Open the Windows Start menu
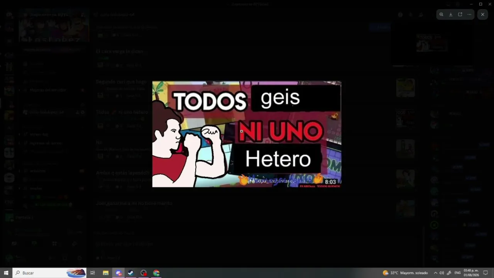Screen dimensions: 494x278 6,273
